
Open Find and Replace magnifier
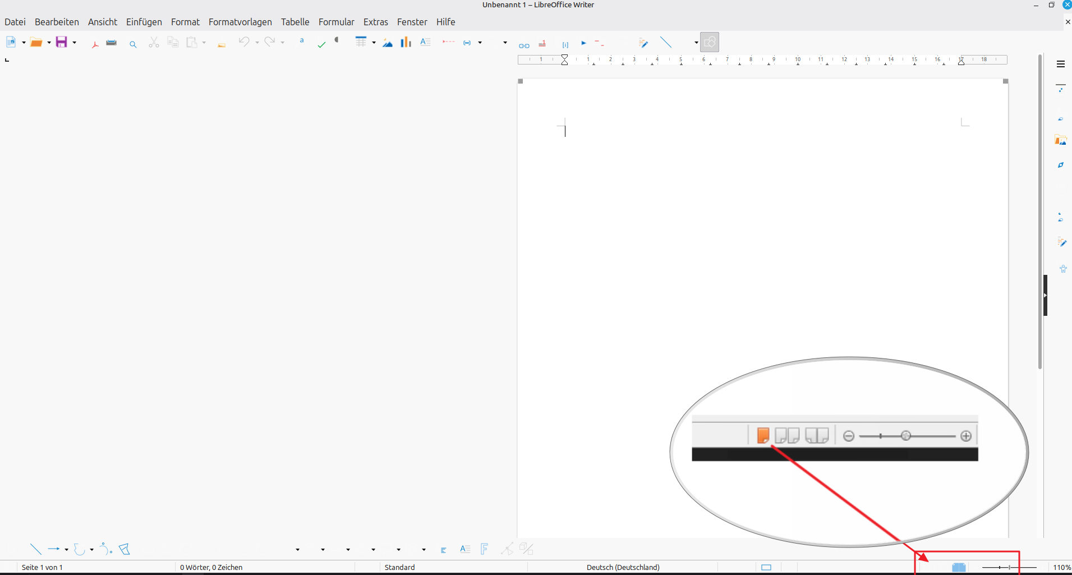[133, 44]
